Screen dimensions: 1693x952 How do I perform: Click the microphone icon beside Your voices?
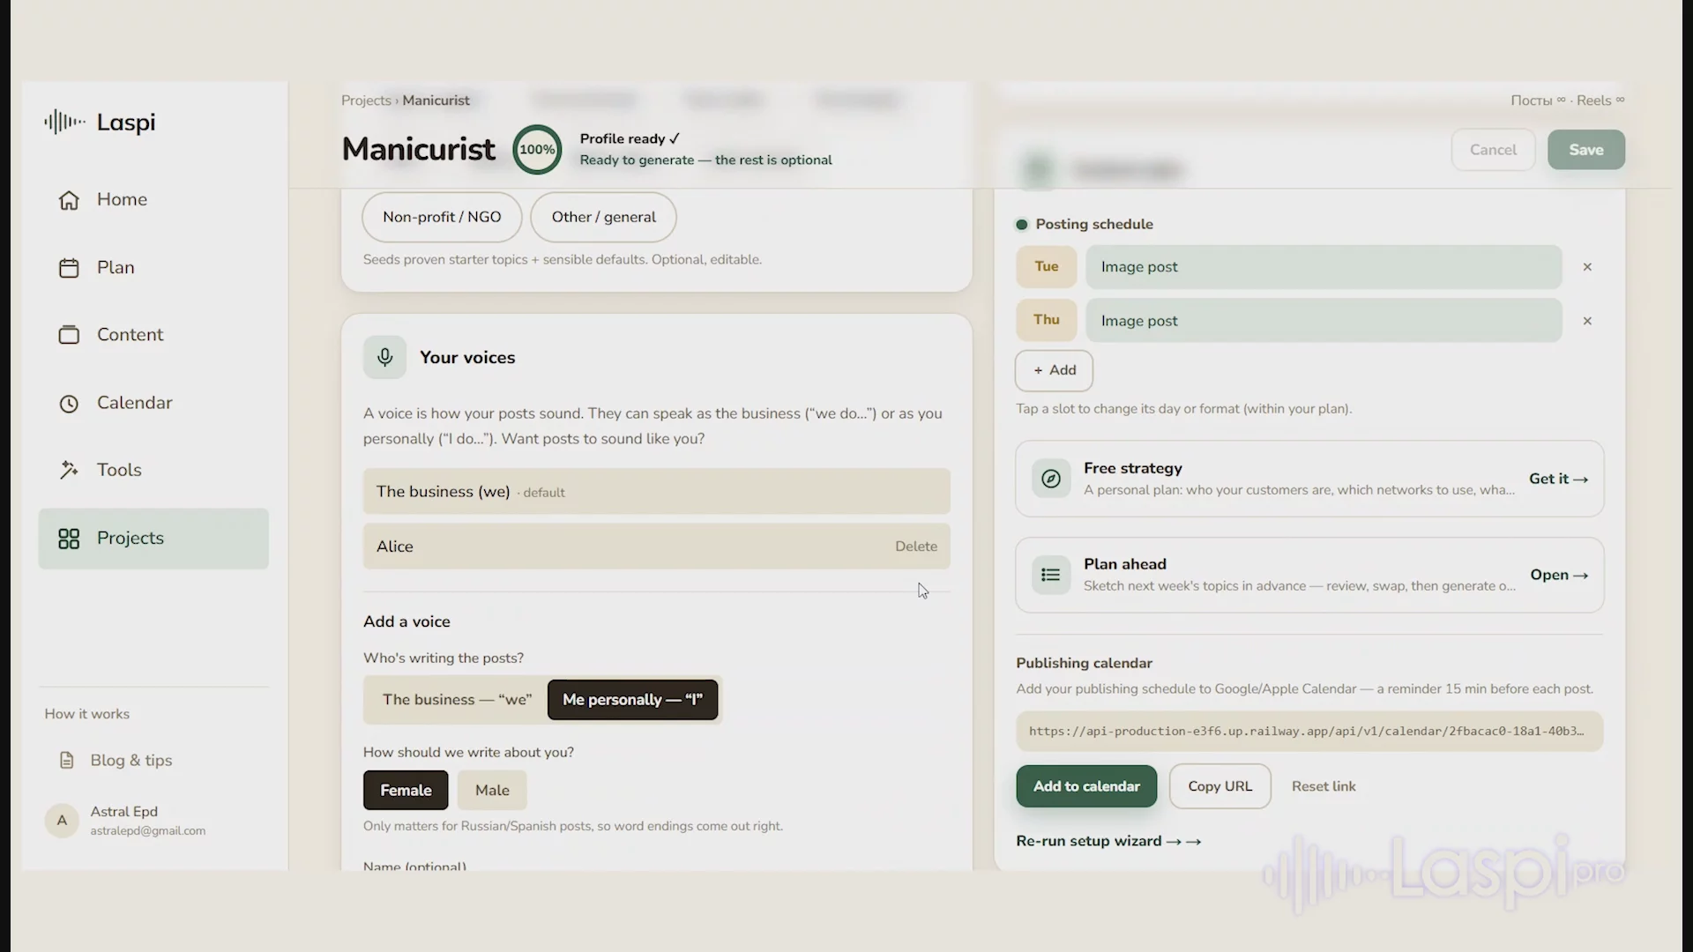coord(384,357)
